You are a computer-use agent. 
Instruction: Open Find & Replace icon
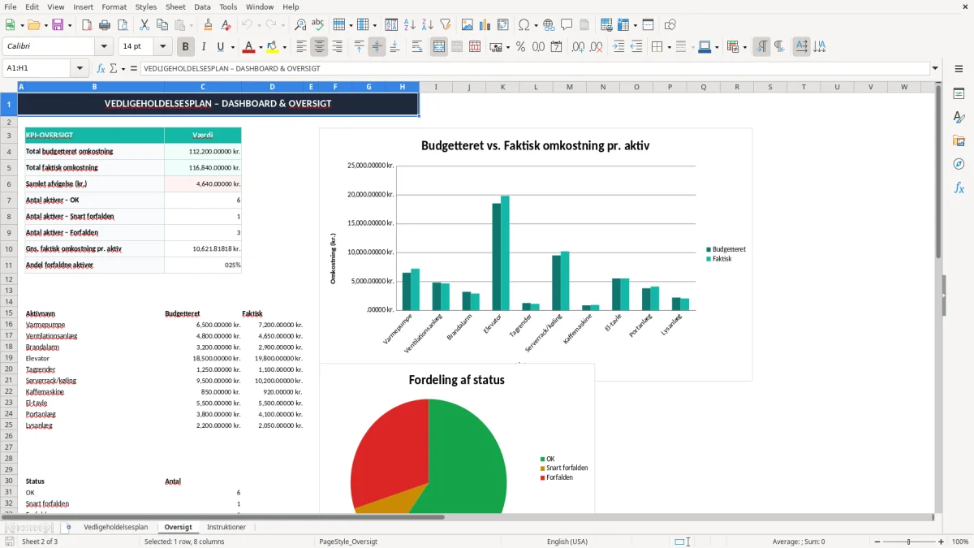pyautogui.click(x=300, y=25)
